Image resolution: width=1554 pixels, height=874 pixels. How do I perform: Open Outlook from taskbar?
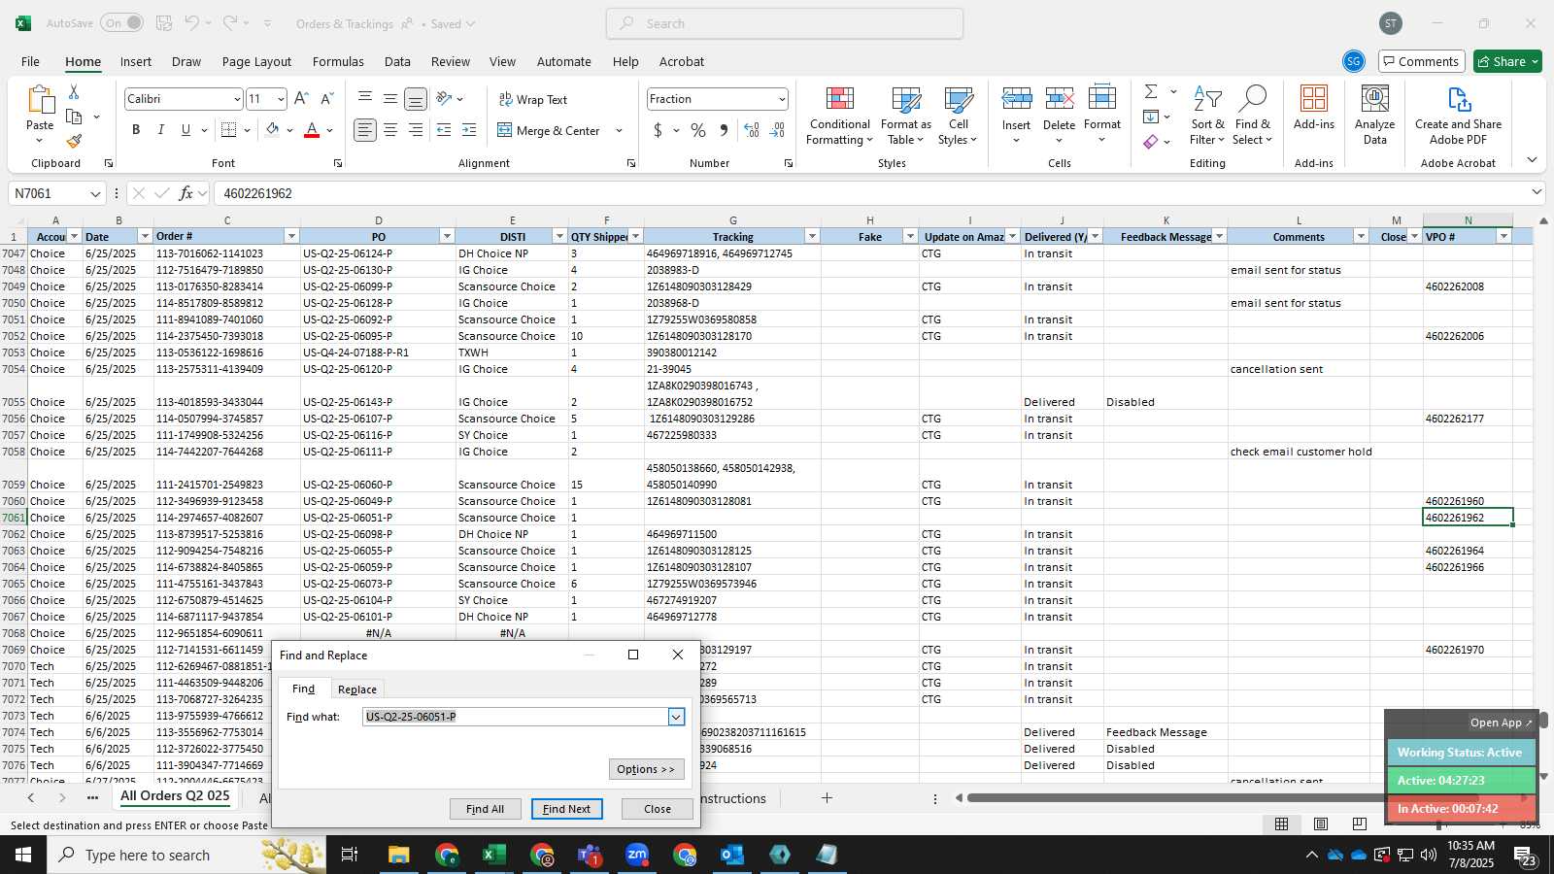(732, 855)
